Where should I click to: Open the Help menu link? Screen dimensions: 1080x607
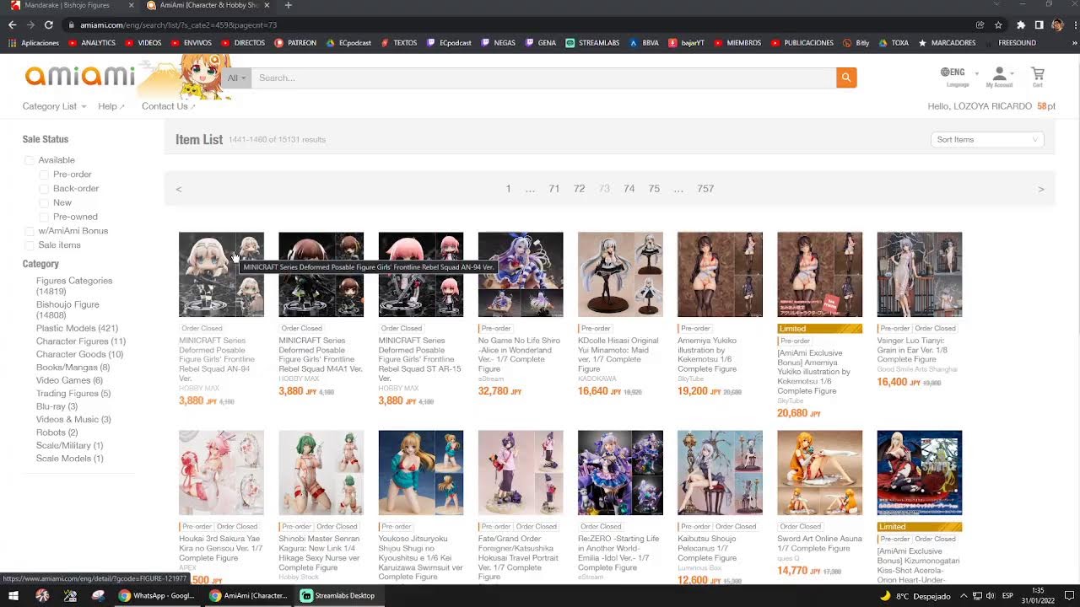(111, 106)
